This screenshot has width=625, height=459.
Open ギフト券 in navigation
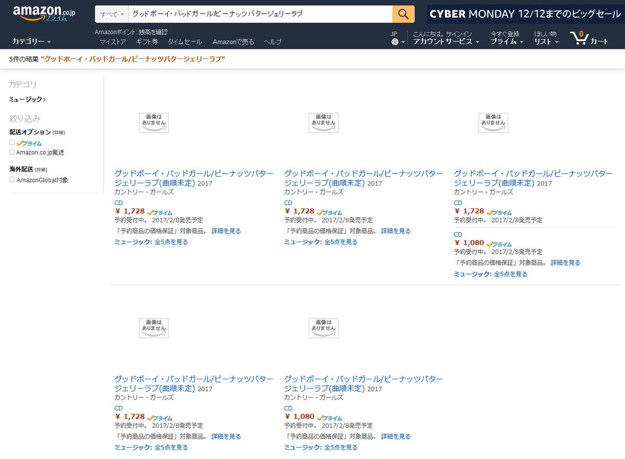pyautogui.click(x=147, y=42)
